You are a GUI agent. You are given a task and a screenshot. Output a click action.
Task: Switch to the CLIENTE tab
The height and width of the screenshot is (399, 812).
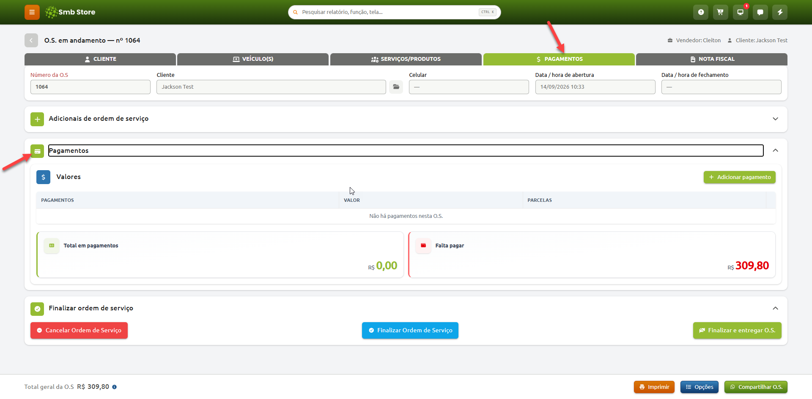click(x=100, y=60)
